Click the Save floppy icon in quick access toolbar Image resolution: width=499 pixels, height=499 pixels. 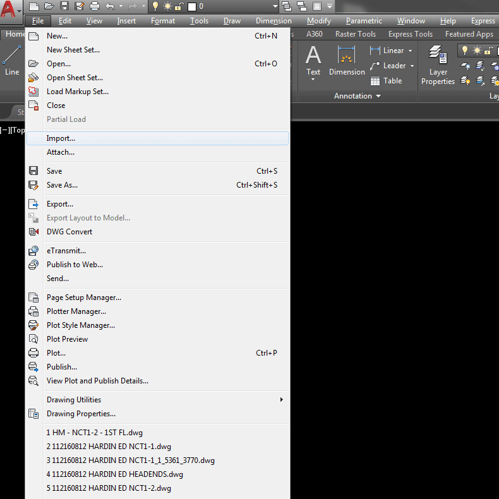pyautogui.click(x=64, y=6)
